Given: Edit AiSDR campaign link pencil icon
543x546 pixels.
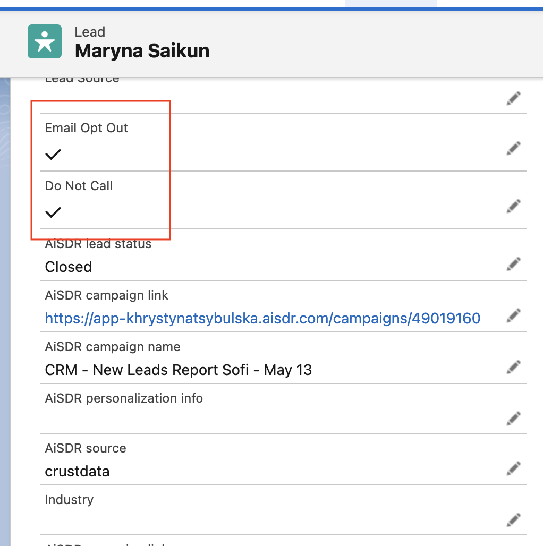Looking at the screenshot, I should tap(514, 315).
